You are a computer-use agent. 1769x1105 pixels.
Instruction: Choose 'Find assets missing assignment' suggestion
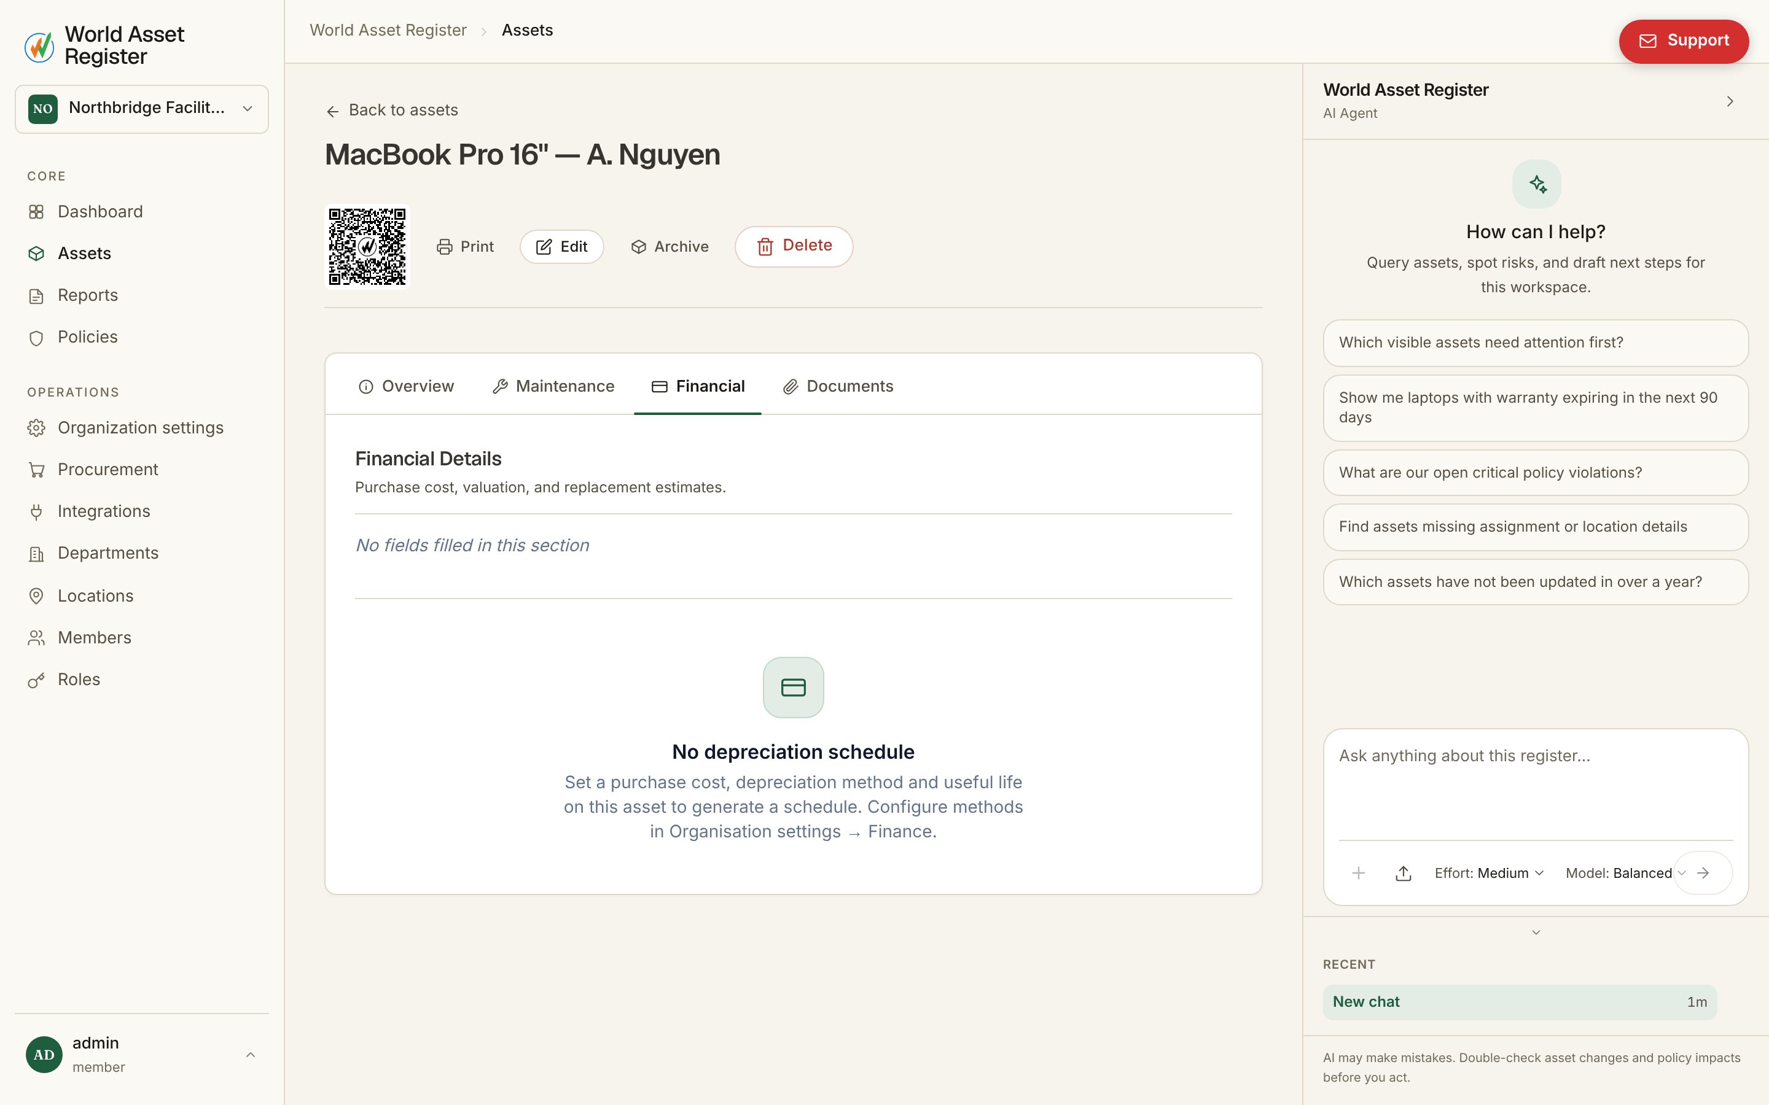1536,527
